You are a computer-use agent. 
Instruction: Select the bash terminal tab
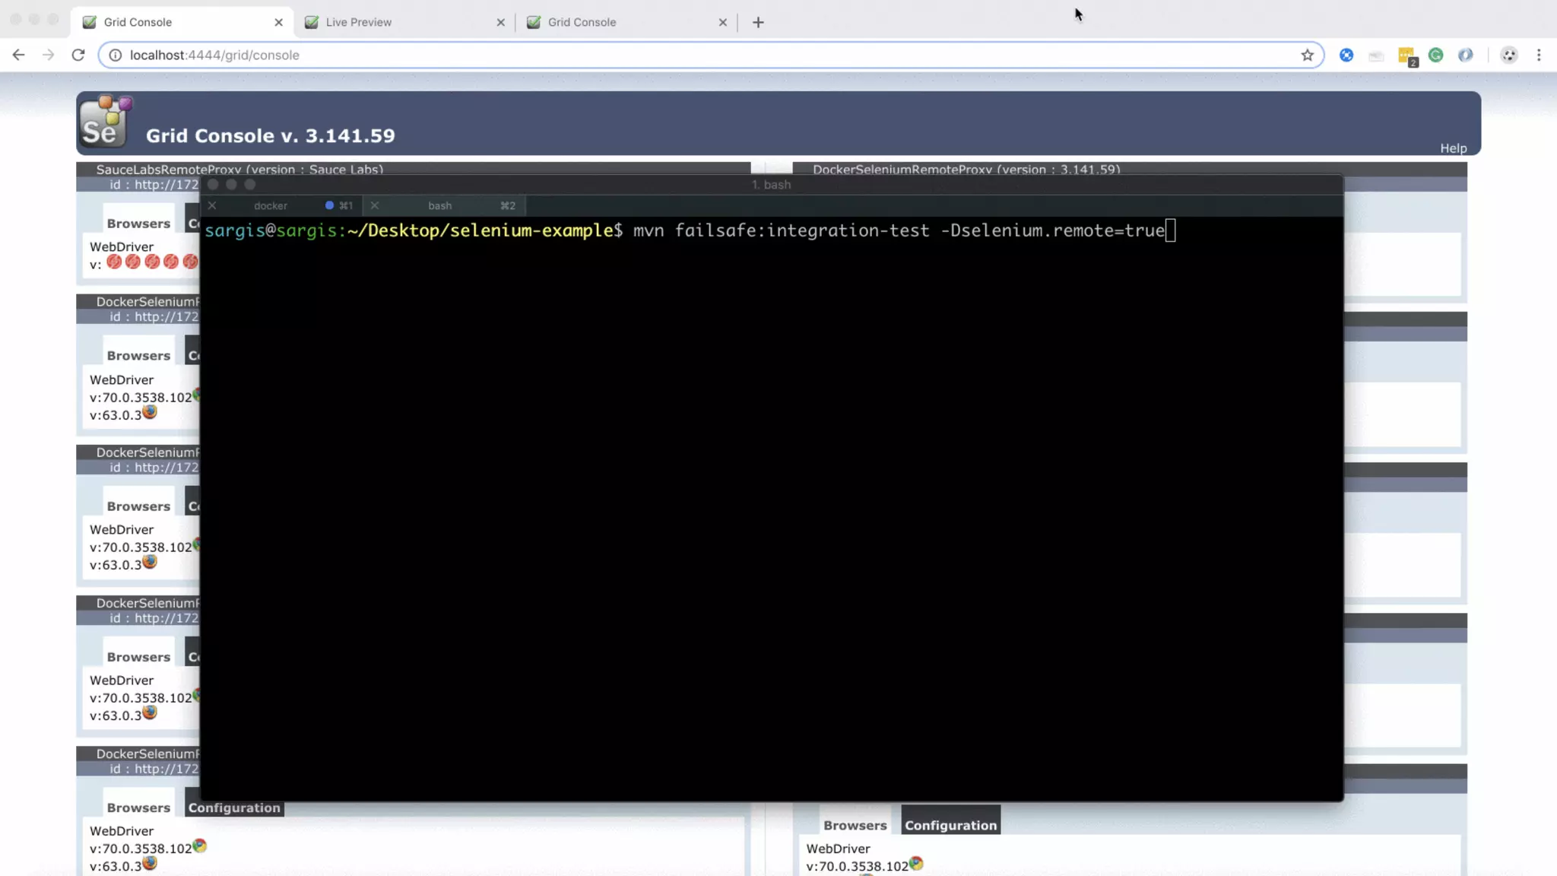coord(439,205)
